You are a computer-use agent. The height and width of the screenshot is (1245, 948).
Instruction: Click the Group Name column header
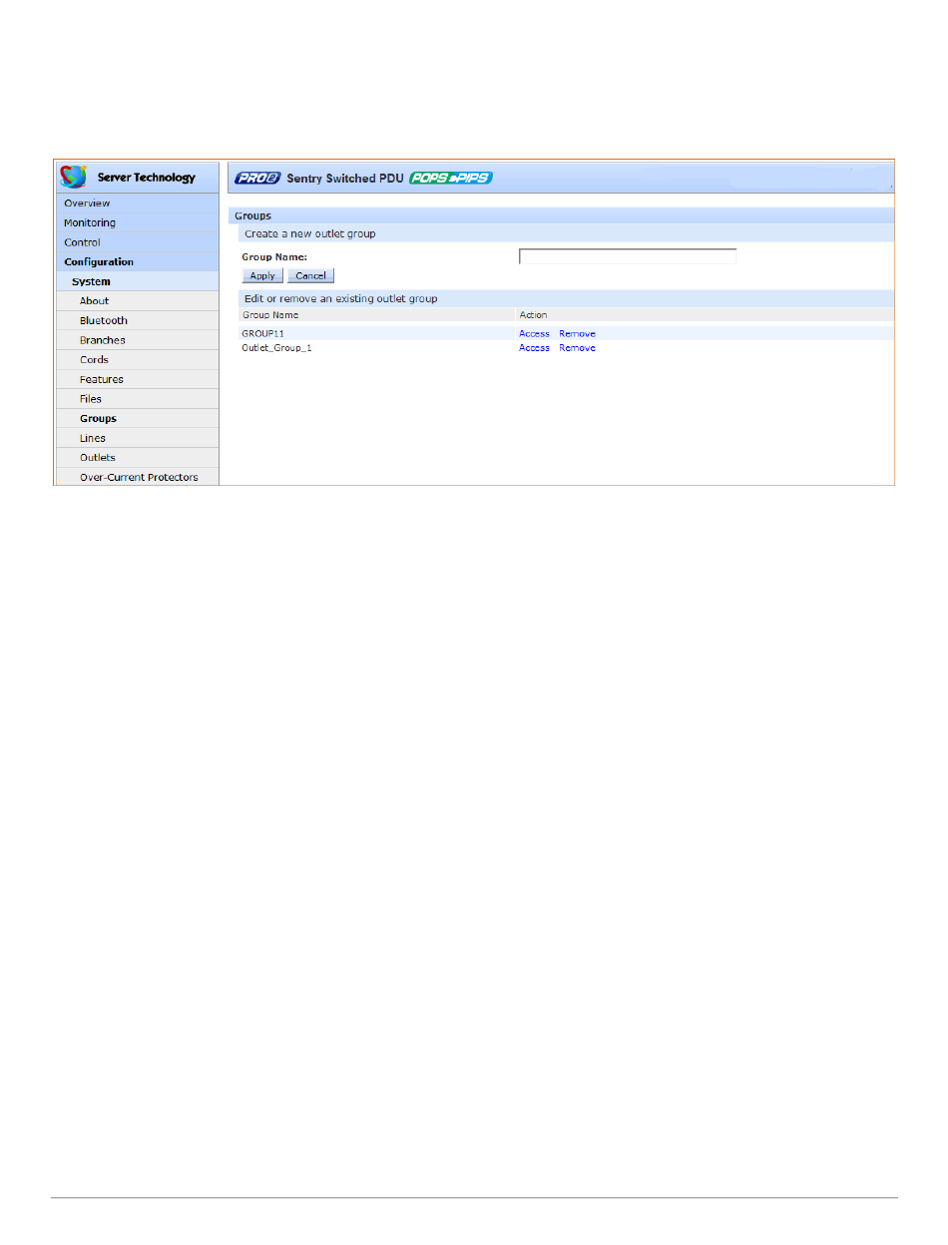[x=270, y=315]
